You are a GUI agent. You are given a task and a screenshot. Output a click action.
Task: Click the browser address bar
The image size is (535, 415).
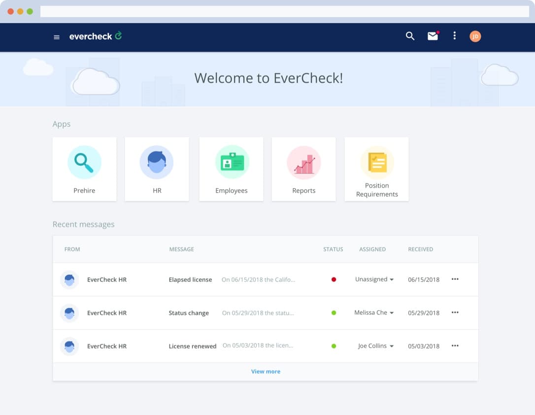[285, 11]
